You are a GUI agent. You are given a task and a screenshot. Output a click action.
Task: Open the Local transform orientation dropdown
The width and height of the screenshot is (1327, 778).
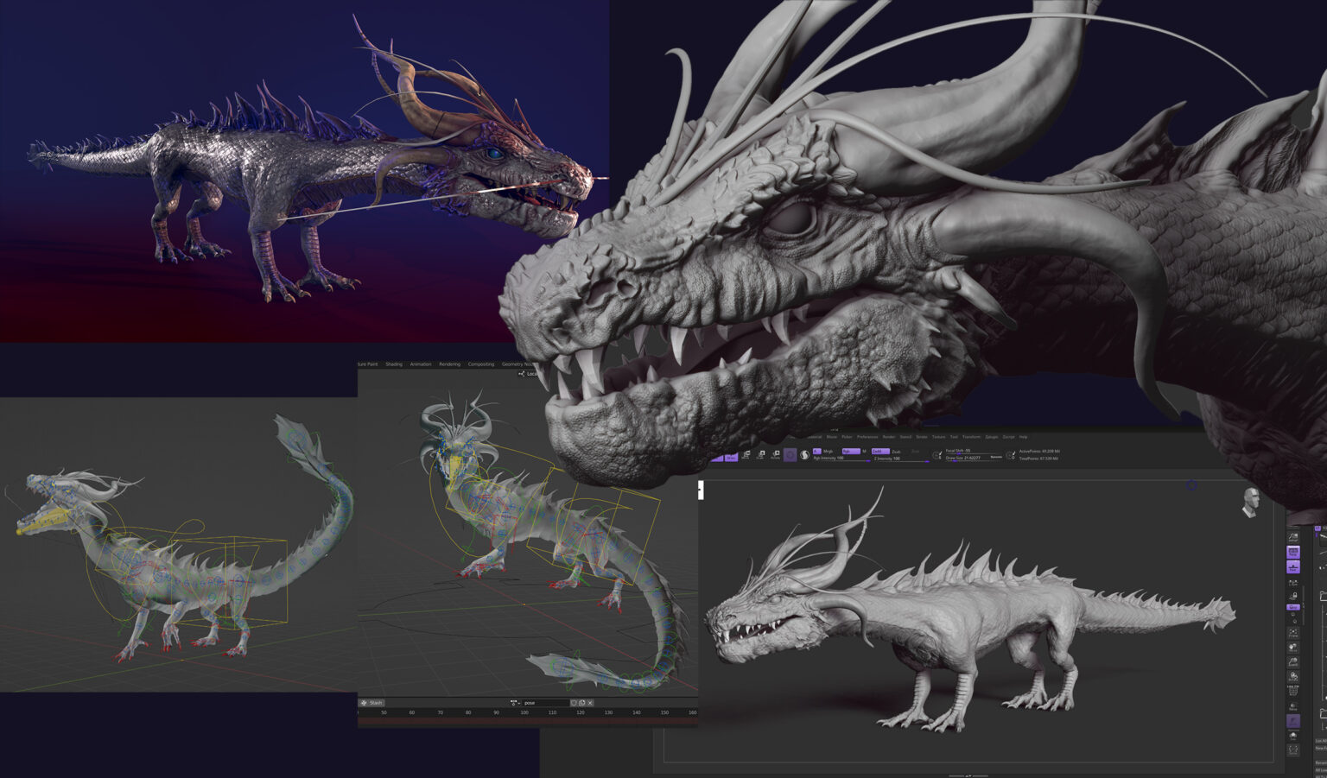528,374
